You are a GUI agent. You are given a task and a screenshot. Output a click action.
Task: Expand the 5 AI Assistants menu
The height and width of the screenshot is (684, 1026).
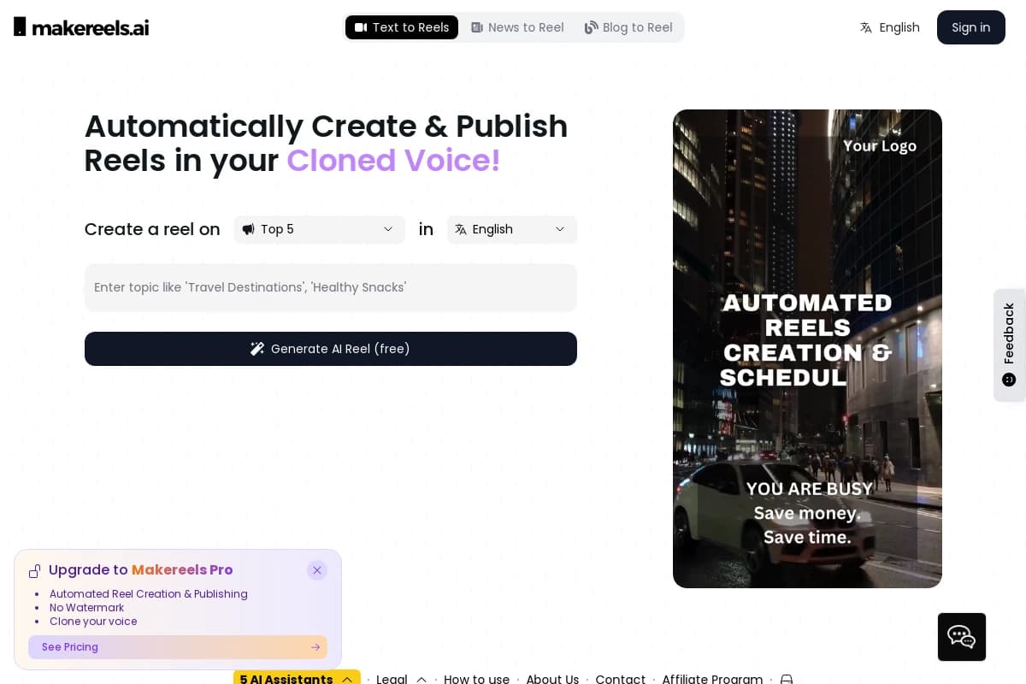click(x=297, y=678)
